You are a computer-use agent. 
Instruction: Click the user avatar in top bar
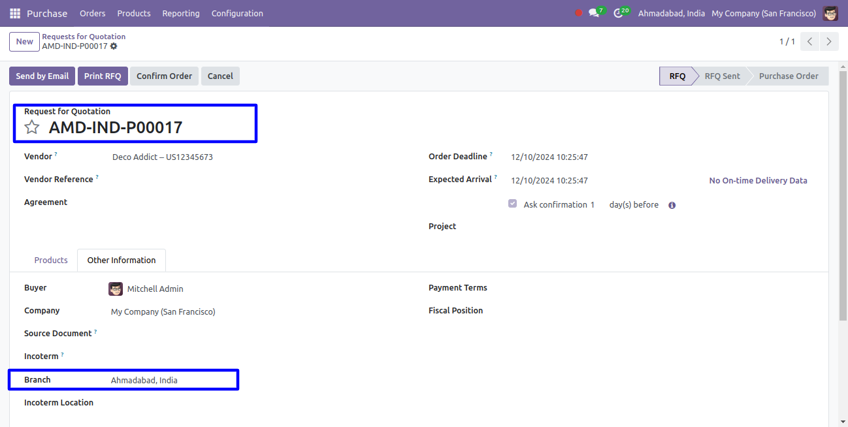[830, 13]
